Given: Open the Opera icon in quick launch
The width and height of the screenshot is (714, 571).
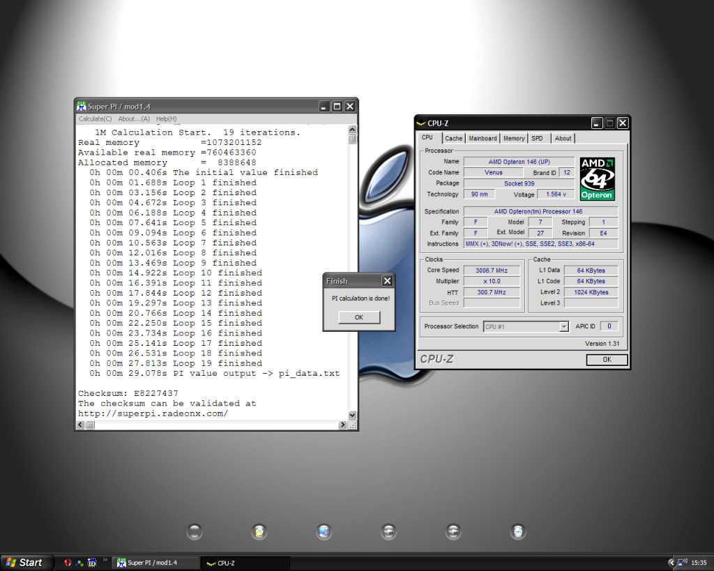Looking at the screenshot, I should 68,563.
